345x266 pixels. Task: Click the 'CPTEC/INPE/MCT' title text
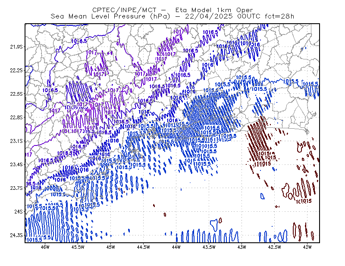pyautogui.click(x=124, y=10)
